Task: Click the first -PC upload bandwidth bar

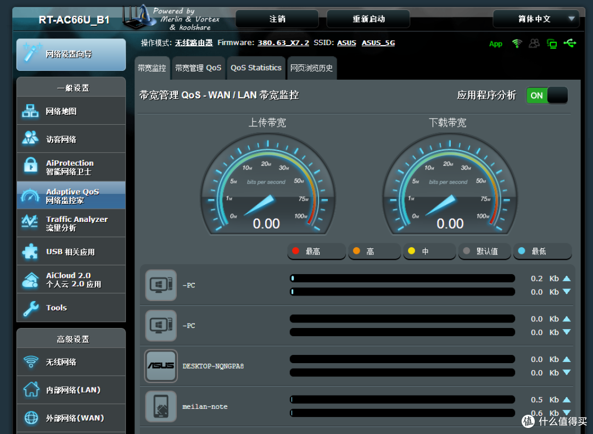Action: click(x=402, y=279)
